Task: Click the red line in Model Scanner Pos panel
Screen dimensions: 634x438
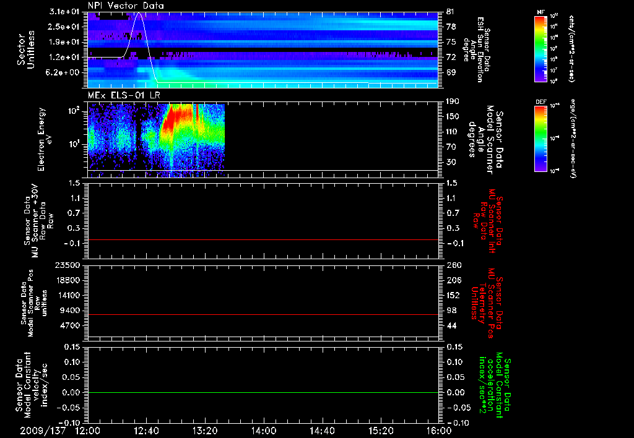Action: (x=263, y=314)
